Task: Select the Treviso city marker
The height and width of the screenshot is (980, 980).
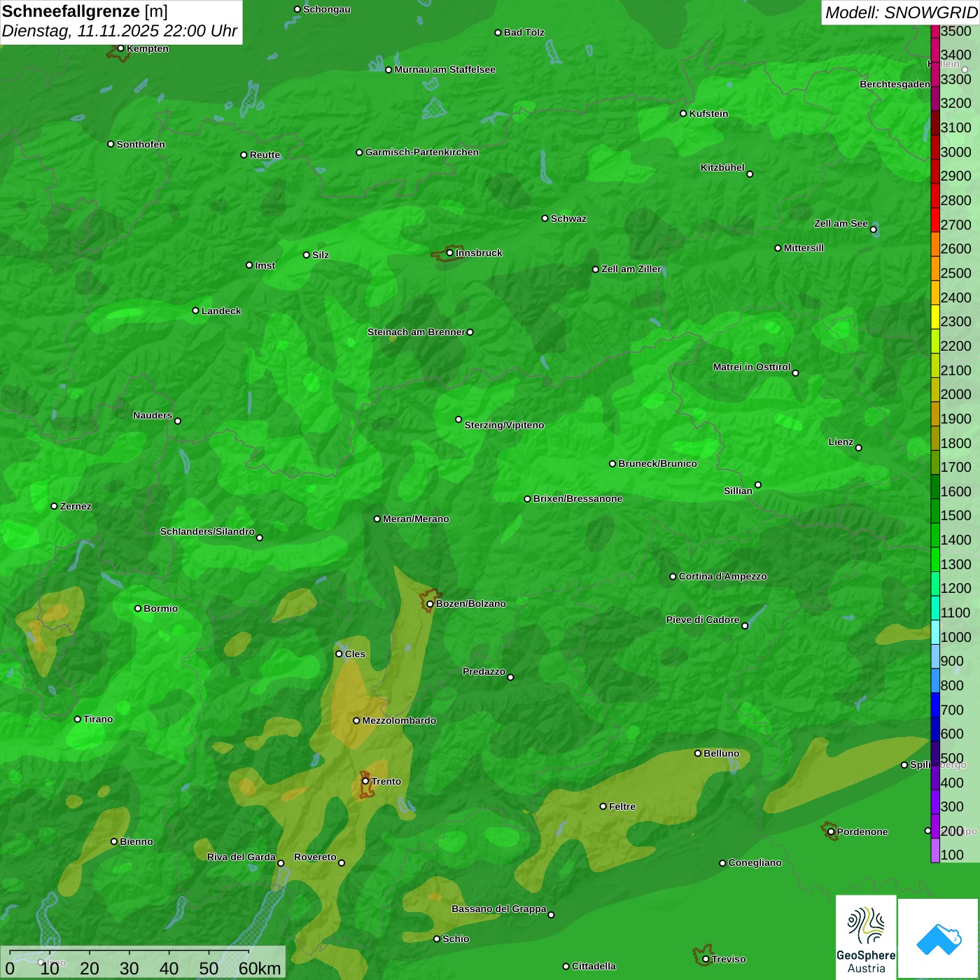Action: coord(706,959)
